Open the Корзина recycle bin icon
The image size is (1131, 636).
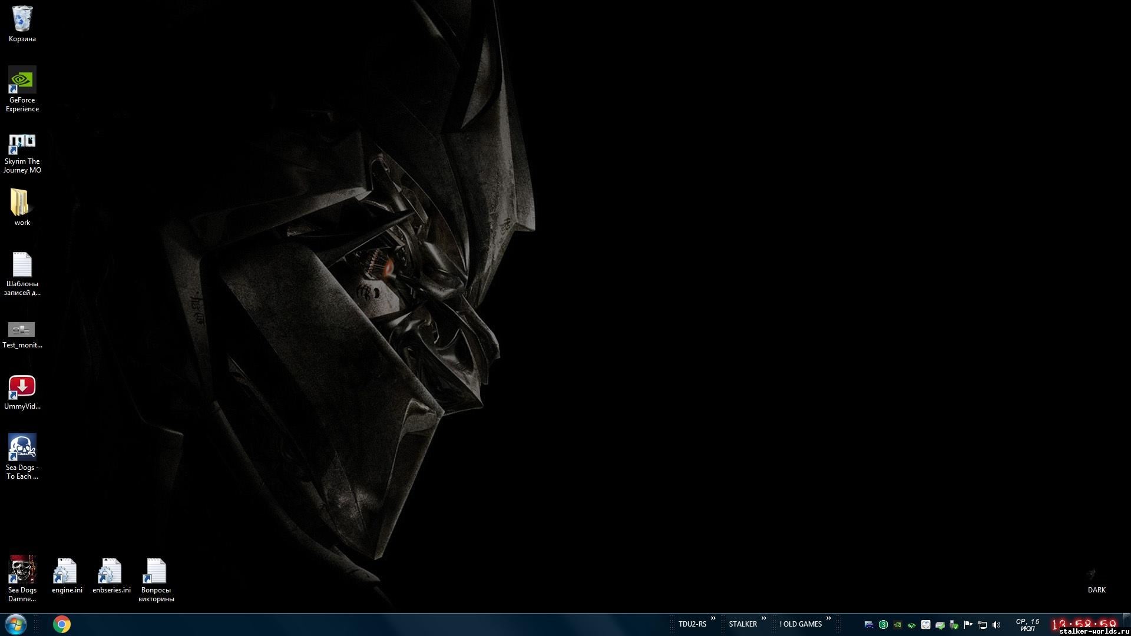pyautogui.click(x=22, y=24)
